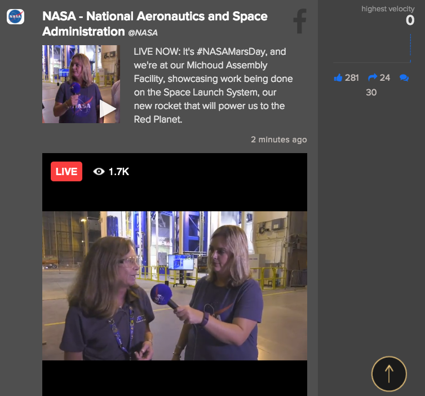Image resolution: width=425 pixels, height=396 pixels.
Task: Click the velocity value 0
Action: click(410, 20)
